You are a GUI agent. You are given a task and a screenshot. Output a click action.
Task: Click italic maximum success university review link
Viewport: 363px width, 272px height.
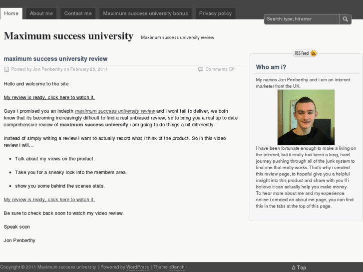[x=115, y=111]
